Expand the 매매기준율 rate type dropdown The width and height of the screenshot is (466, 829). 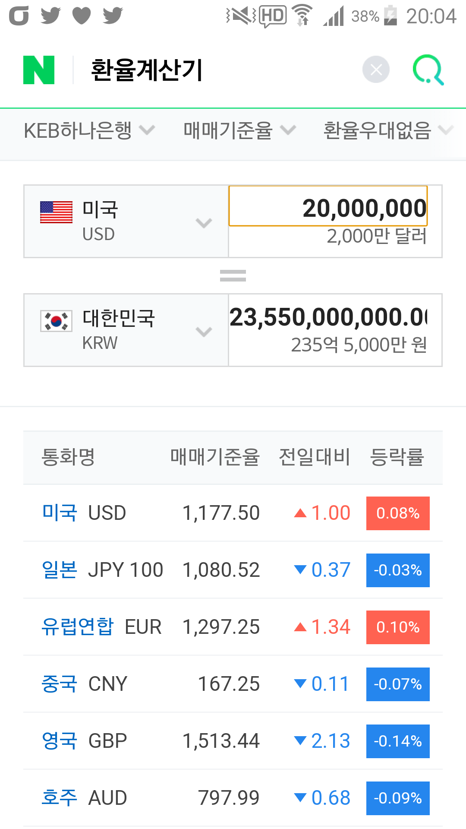(239, 130)
